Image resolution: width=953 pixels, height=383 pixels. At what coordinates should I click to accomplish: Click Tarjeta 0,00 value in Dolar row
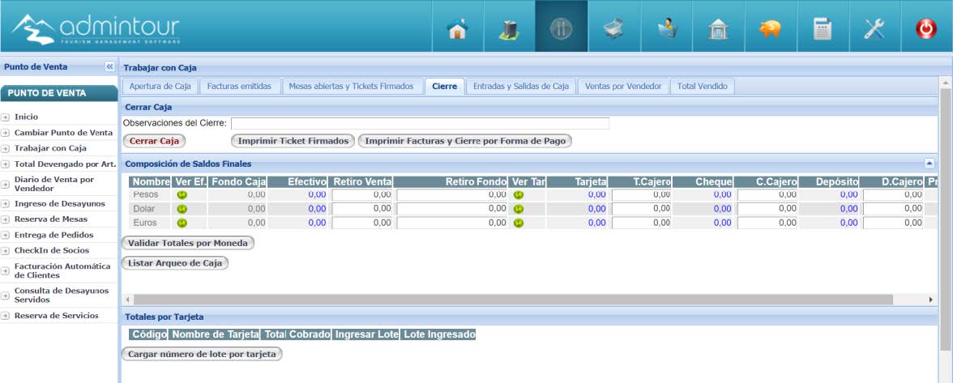596,209
